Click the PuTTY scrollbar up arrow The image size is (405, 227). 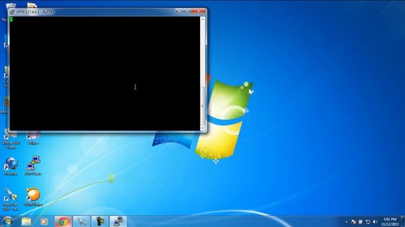pos(202,20)
